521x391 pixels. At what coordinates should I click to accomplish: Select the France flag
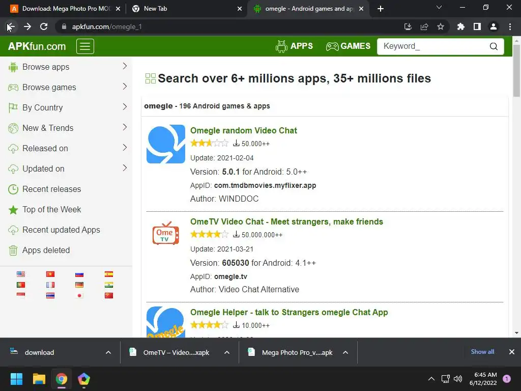[x=50, y=285]
